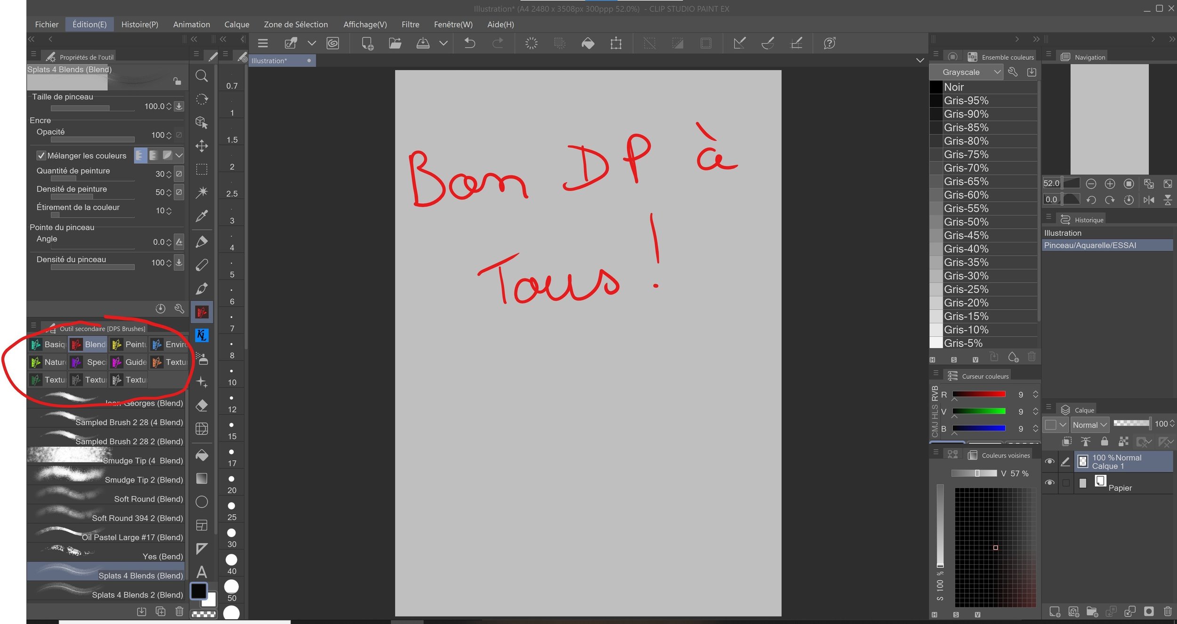Select the Eyedropper tool

coord(202,216)
